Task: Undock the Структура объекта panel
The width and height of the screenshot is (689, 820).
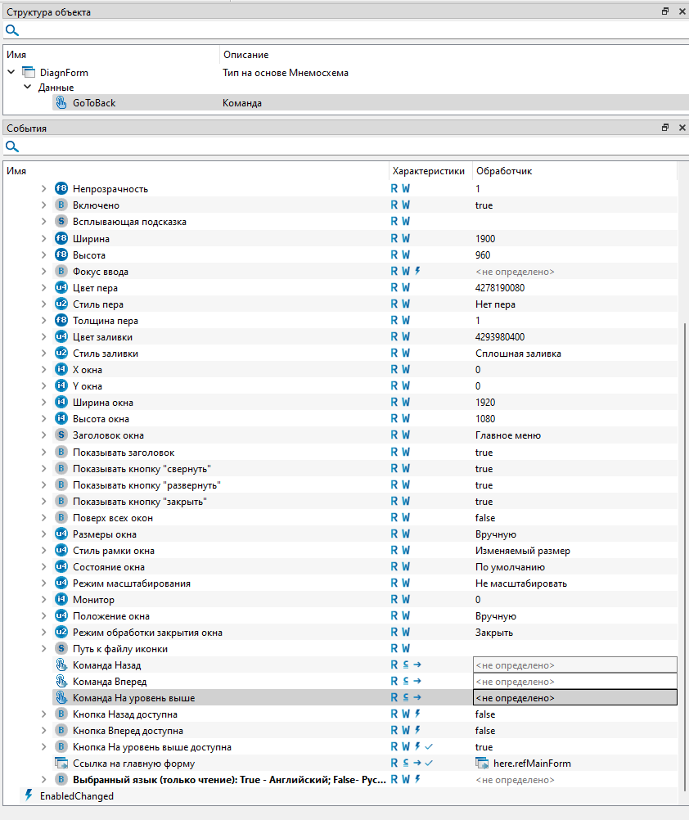Action: [665, 11]
